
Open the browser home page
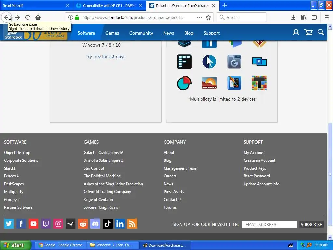(x=38, y=17)
